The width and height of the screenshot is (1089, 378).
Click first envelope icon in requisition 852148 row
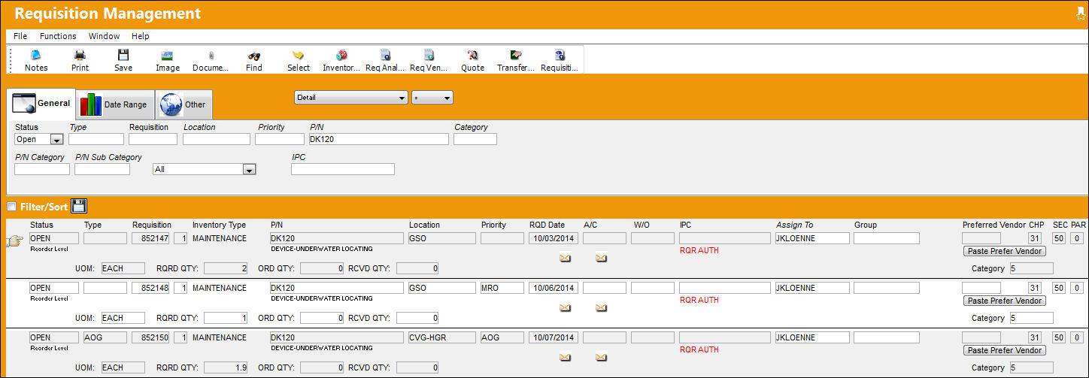point(565,307)
